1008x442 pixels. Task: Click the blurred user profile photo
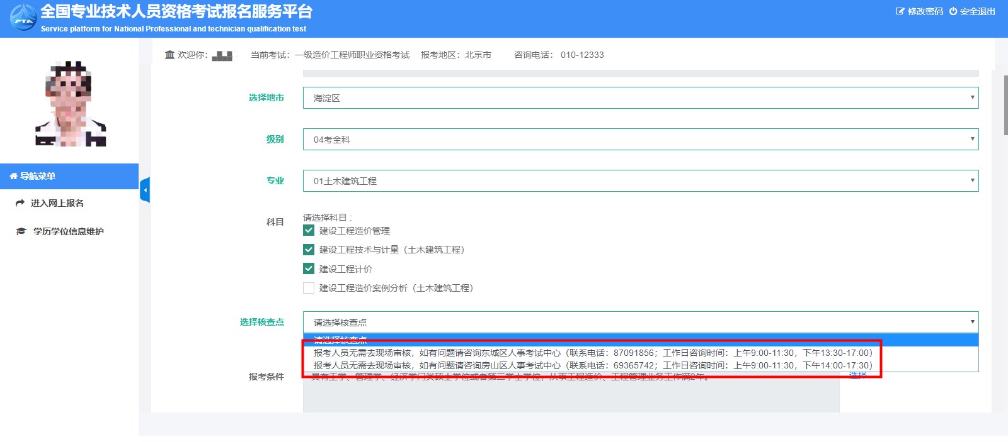click(70, 104)
